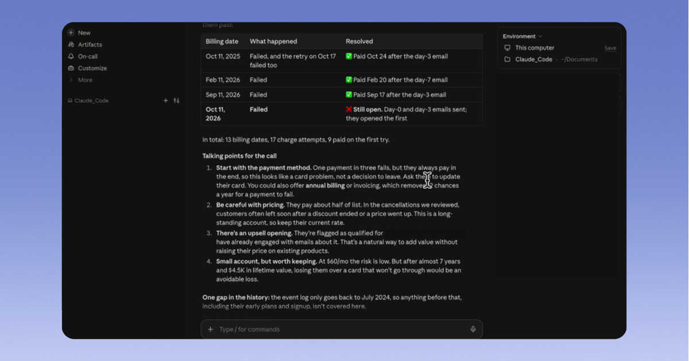
Task: Click the plus icon next to Claude_Code
Action: (x=166, y=101)
